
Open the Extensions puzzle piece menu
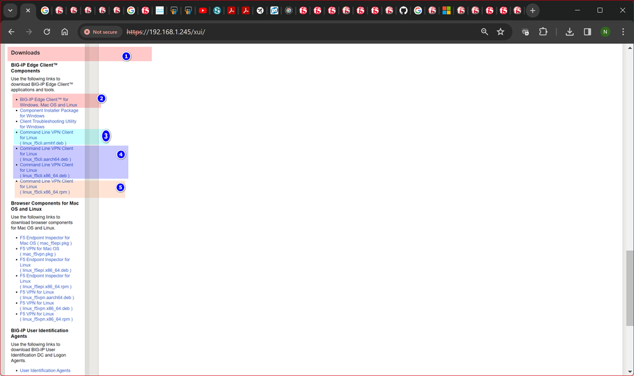(x=543, y=32)
